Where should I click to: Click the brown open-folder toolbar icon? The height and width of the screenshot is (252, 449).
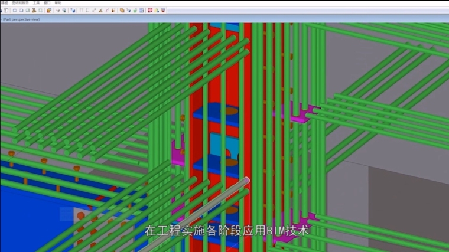click(49, 10)
